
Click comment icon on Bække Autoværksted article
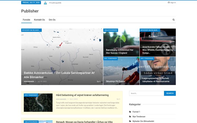coord(98,81)
